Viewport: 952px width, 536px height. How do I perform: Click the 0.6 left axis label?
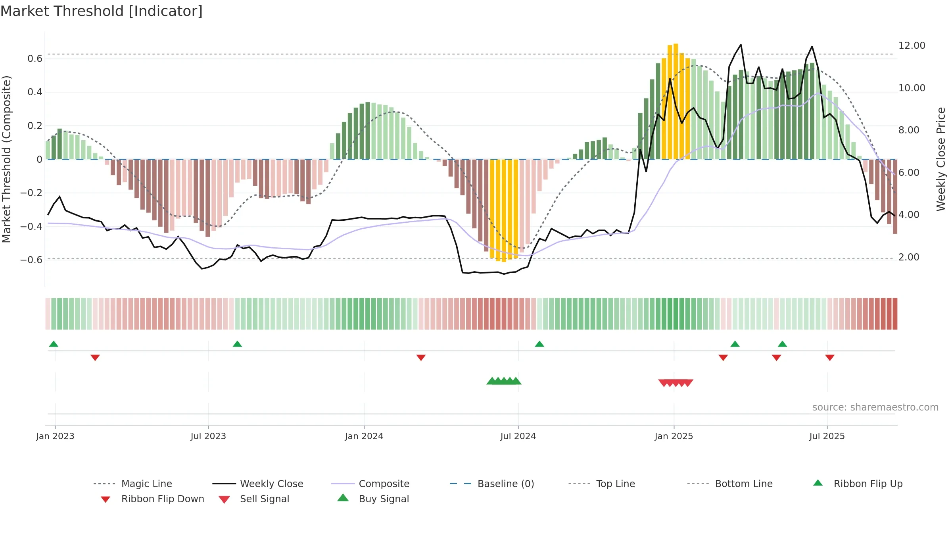coord(35,59)
